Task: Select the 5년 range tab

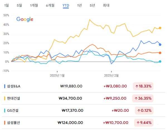Action: click(92, 5)
